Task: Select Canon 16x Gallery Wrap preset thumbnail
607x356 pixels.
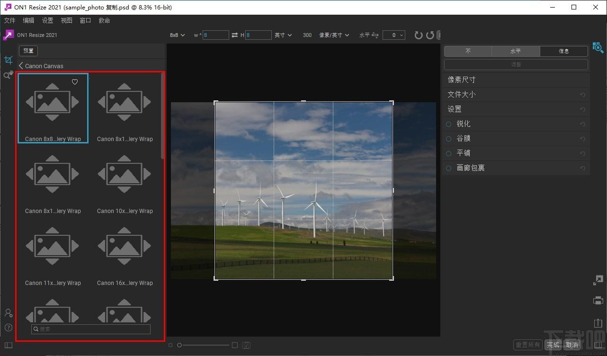Action: [x=125, y=252]
